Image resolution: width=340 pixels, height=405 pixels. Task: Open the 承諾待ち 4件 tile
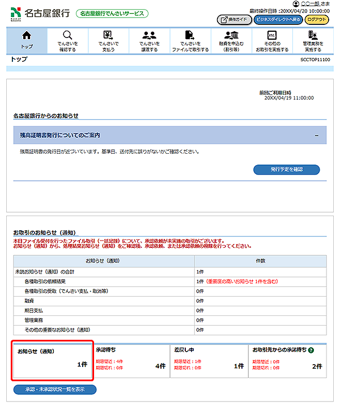[x=130, y=361]
